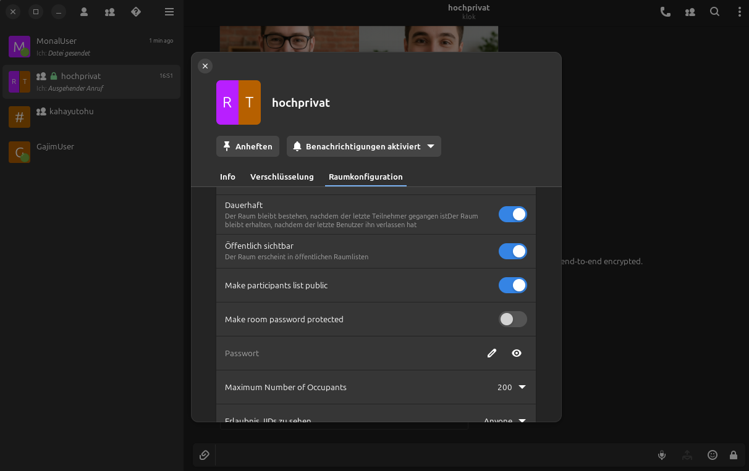Viewport: 749px width, 471px height.
Task: Edit the password using the pencil icon
Action: coord(491,352)
